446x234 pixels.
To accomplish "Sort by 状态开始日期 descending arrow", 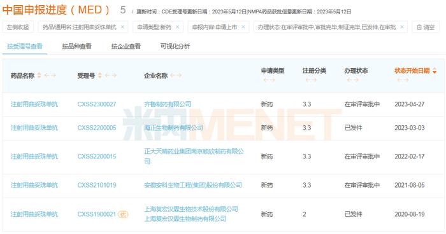I will click(x=435, y=72).
